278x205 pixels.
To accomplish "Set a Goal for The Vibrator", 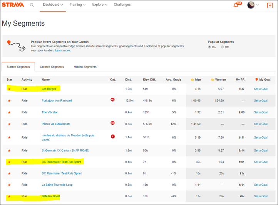I will 261,112.
